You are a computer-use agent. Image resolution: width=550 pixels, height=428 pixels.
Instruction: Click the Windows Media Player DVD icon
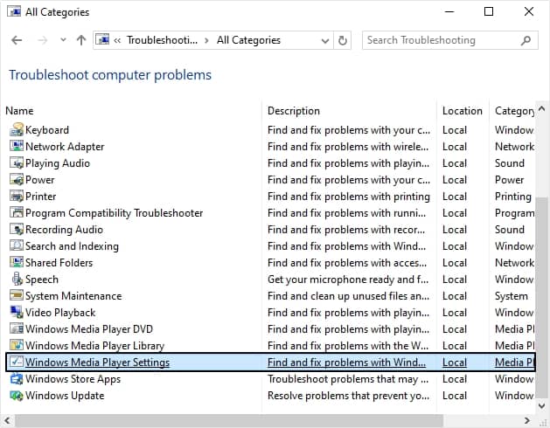pyautogui.click(x=16, y=328)
